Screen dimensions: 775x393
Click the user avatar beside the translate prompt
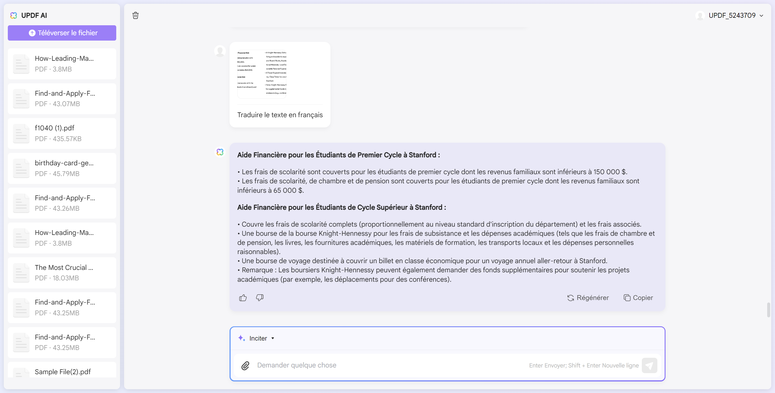(220, 51)
